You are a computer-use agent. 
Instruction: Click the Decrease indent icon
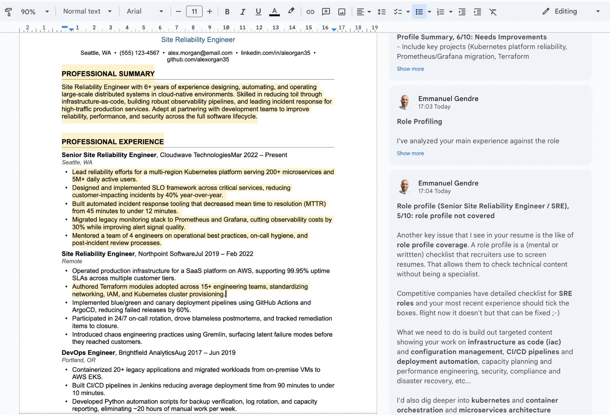(x=462, y=12)
